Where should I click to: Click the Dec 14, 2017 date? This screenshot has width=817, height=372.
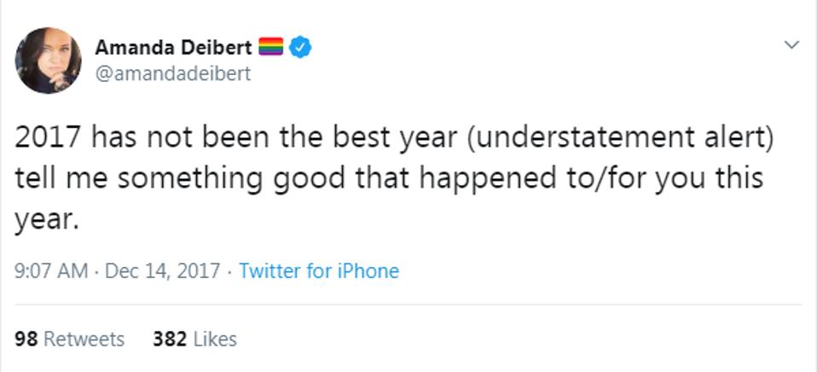tap(163, 271)
